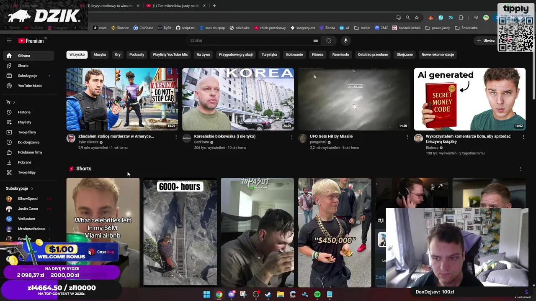The width and height of the screenshot is (536, 301).
Task: Open the YouTube hamburger guide menu
Action: click(9, 41)
